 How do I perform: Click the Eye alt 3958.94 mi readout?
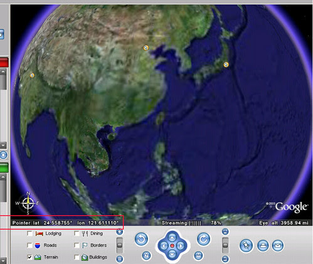pos(284,223)
